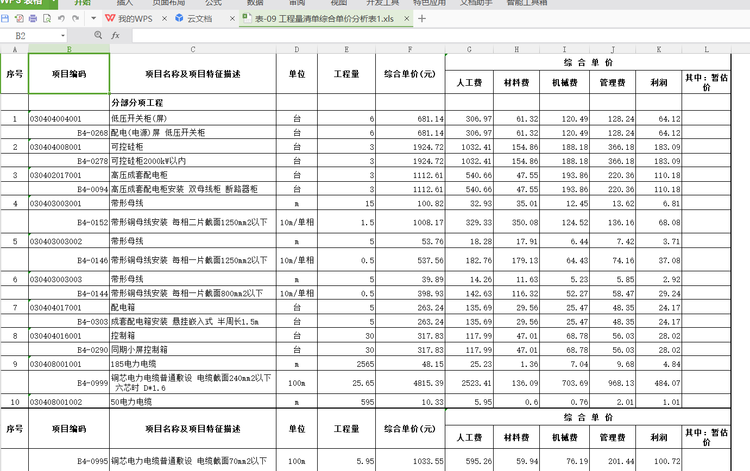Image resolution: width=750 pixels, height=471 pixels.
Task: Open the 视图 ribbon tab
Action: pyautogui.click(x=339, y=3)
